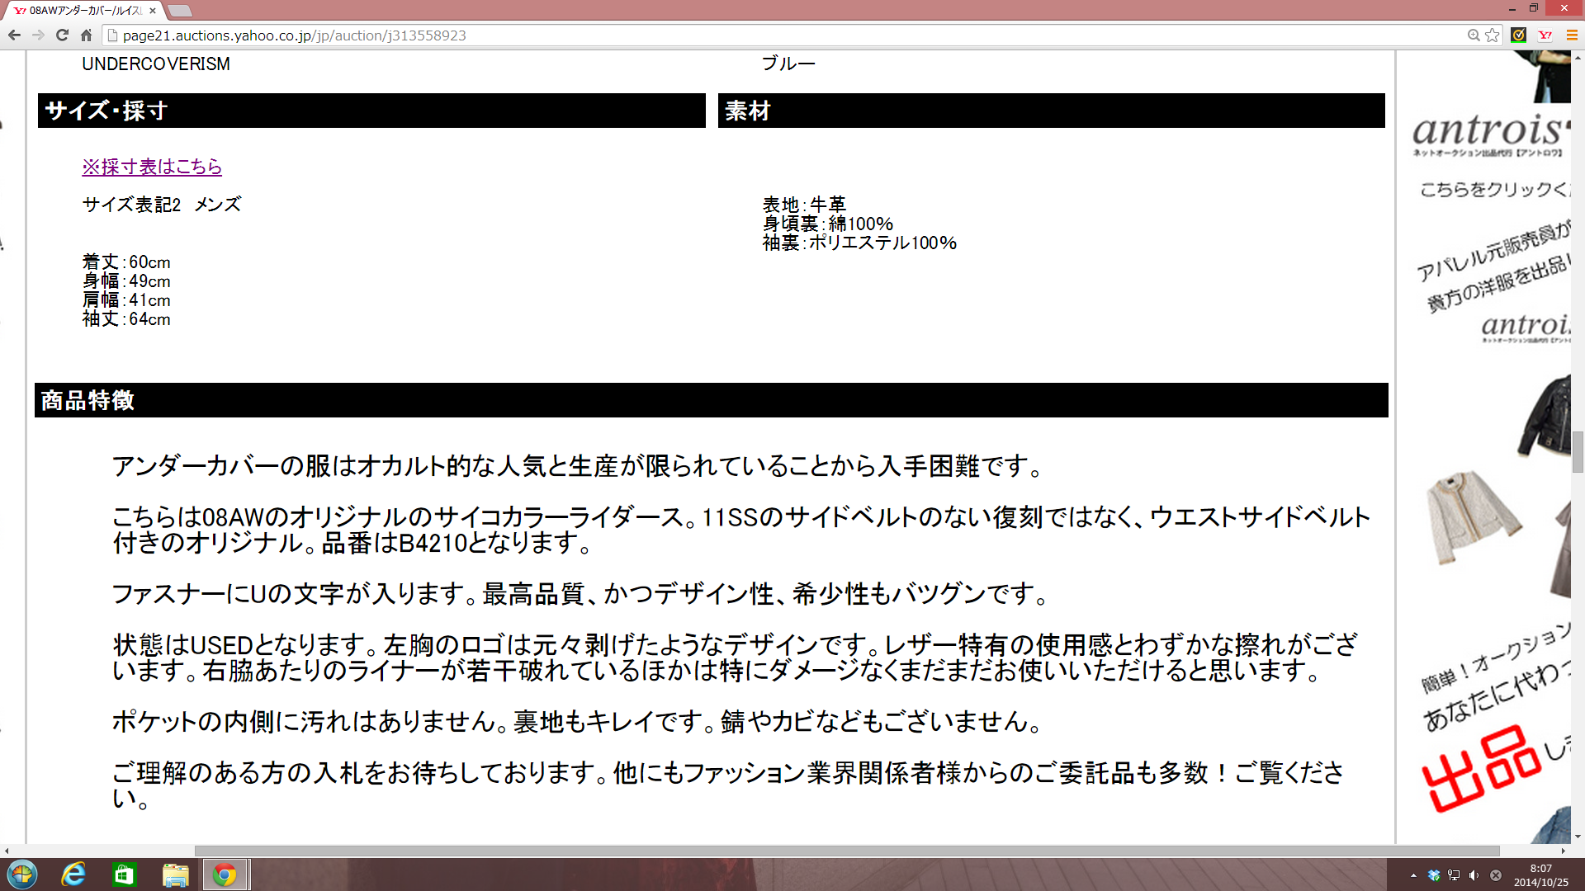Open the ※採寸表はこちら link

152,167
